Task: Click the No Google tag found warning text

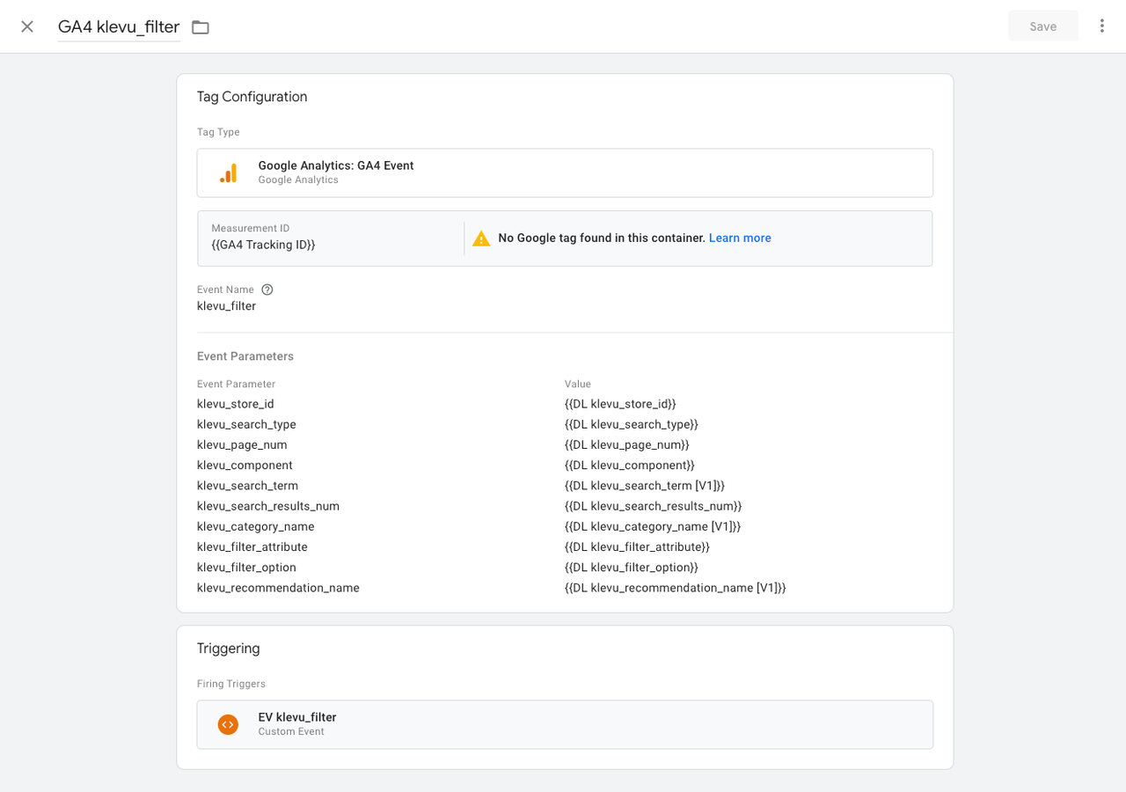Action: [602, 238]
